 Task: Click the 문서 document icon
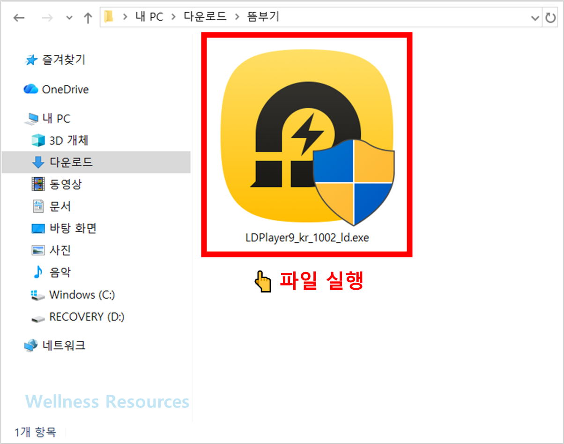click(38, 206)
